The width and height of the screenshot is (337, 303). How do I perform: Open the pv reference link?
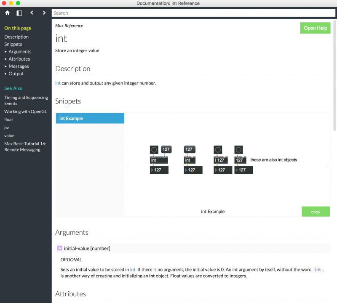tap(6, 128)
